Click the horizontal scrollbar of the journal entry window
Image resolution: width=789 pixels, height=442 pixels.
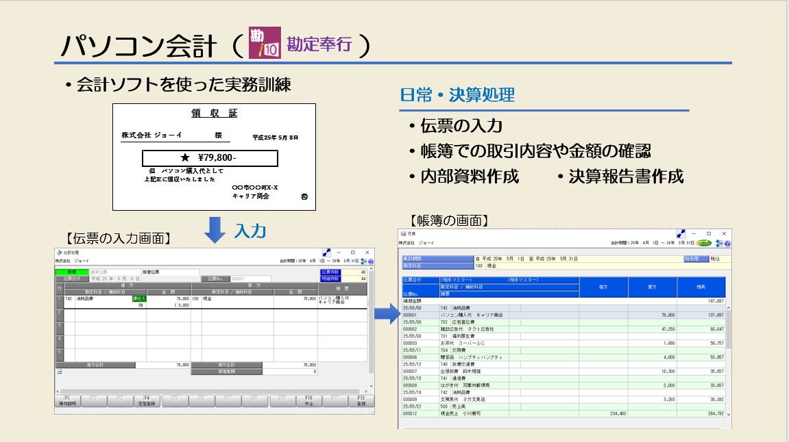coord(211,391)
